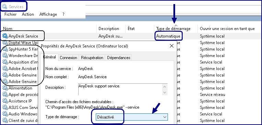Click 'Système local' in the Alimentation row
Image resolution: width=262 pixels, height=125 pixels.
[212, 88]
